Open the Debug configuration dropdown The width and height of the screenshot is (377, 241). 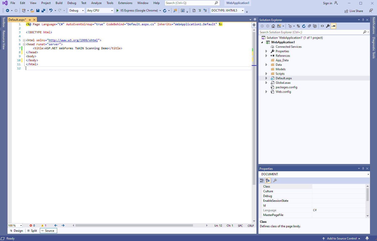pyautogui.click(x=76, y=10)
